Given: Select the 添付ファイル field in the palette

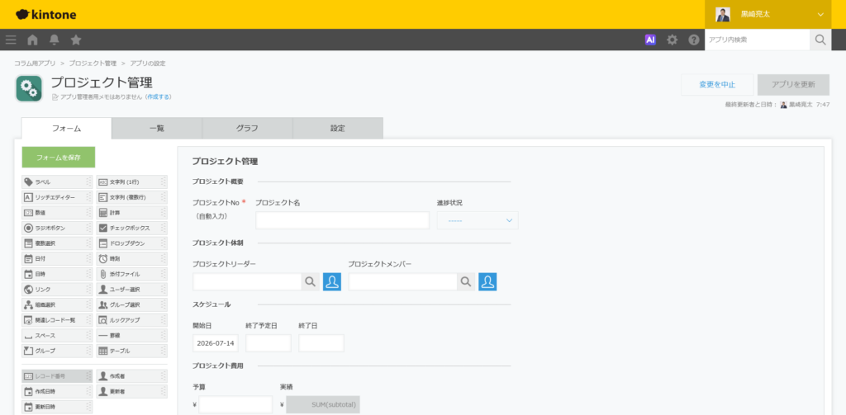Looking at the screenshot, I should [x=131, y=275].
